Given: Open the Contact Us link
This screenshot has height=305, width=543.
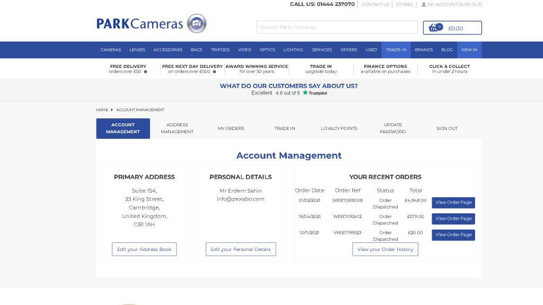Looking at the screenshot, I should pyautogui.click(x=375, y=4).
